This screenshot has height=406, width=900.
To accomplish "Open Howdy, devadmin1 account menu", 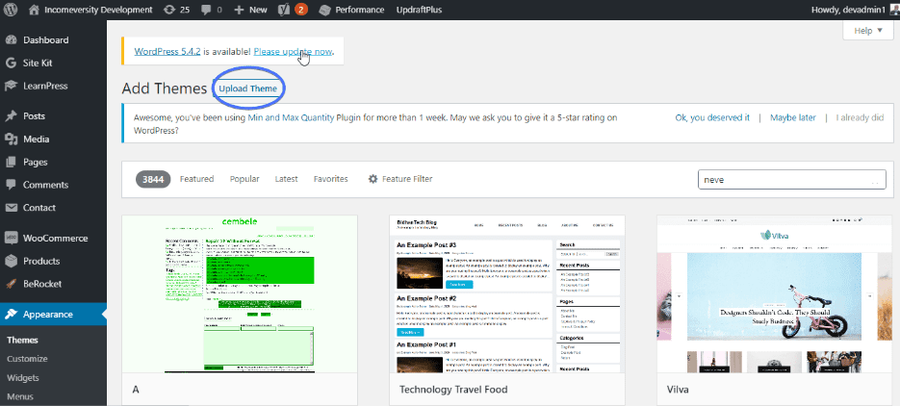I will 855,10.
